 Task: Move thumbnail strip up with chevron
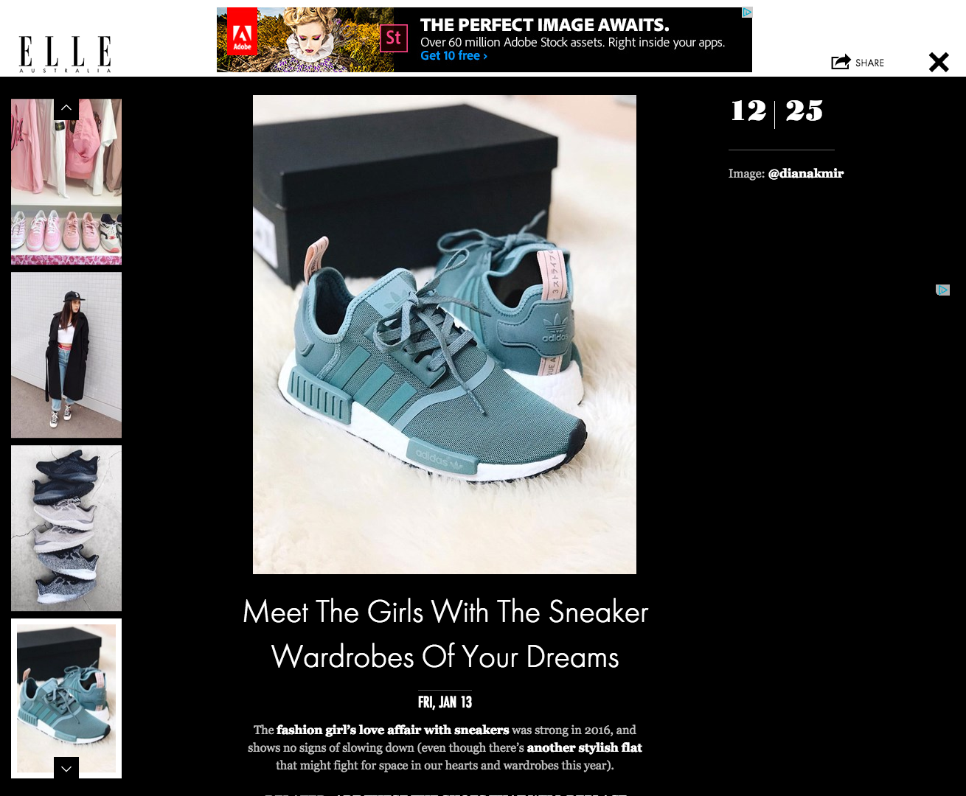[66, 108]
